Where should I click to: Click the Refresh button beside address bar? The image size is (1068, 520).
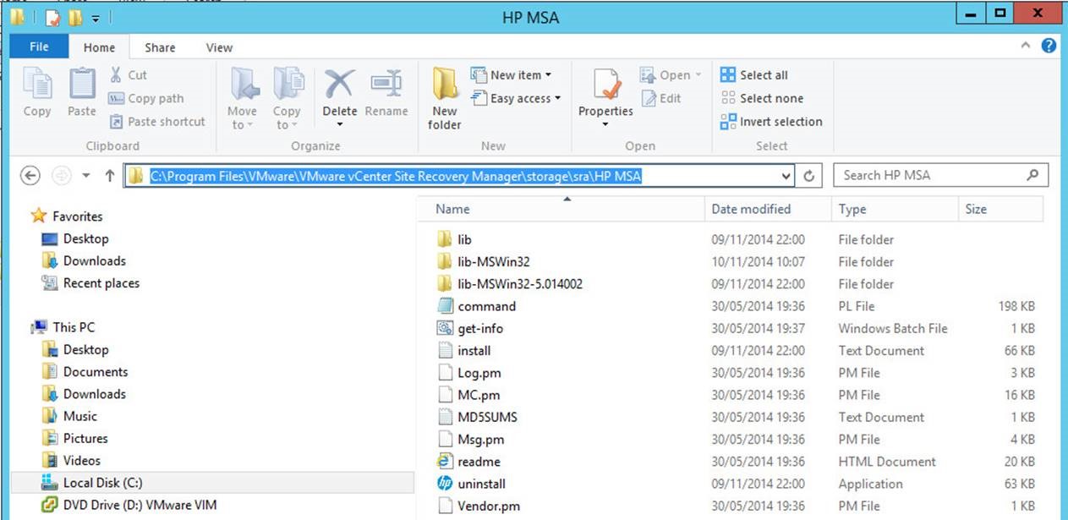pos(808,176)
